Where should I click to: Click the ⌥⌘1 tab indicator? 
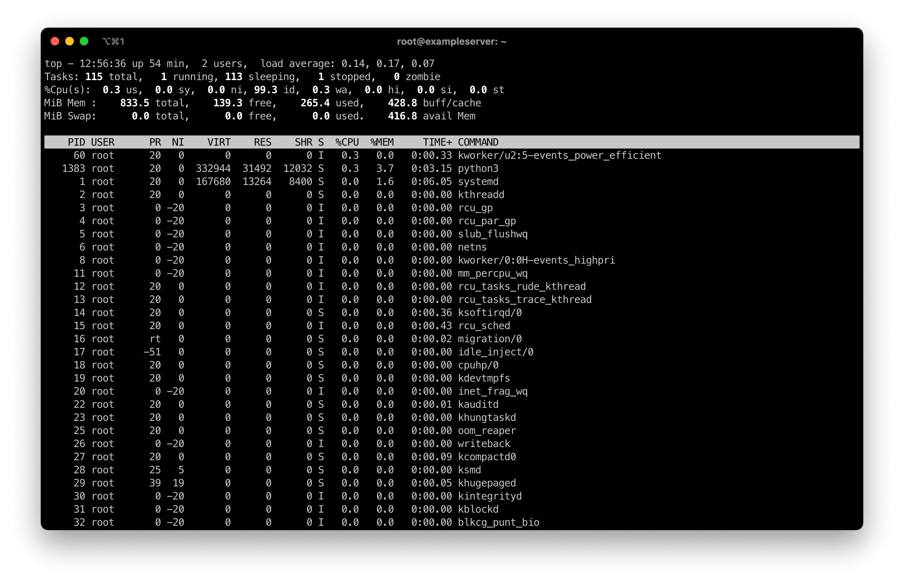pos(114,41)
